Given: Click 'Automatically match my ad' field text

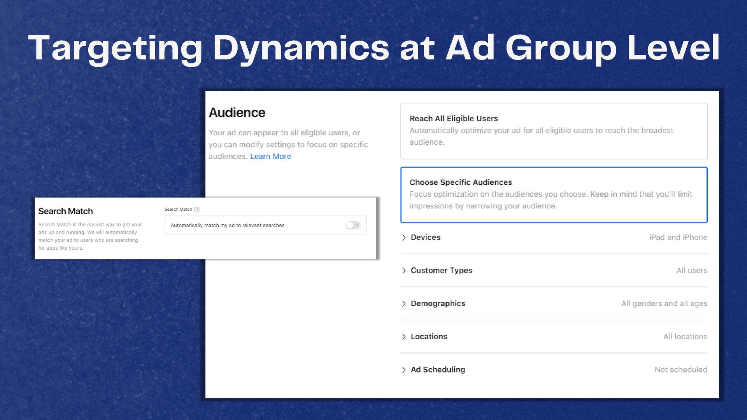Looking at the screenshot, I should point(227,226).
